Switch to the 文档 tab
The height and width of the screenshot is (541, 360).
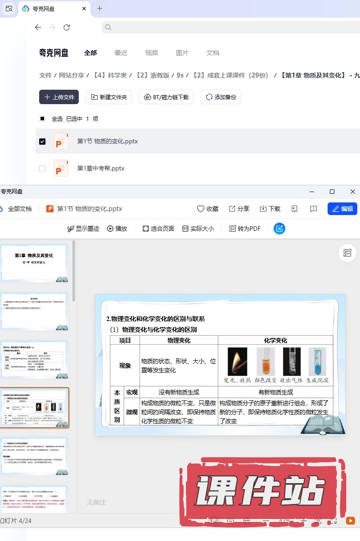[x=213, y=53]
